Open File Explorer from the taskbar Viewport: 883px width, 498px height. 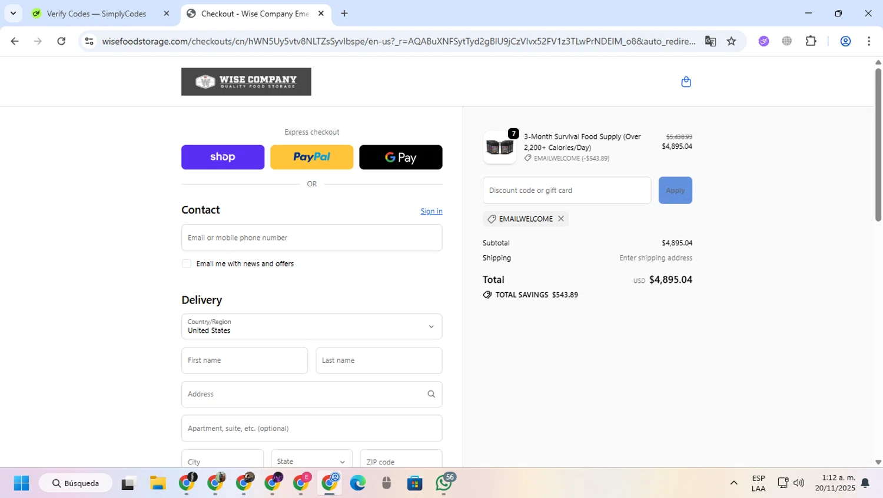[x=158, y=483]
